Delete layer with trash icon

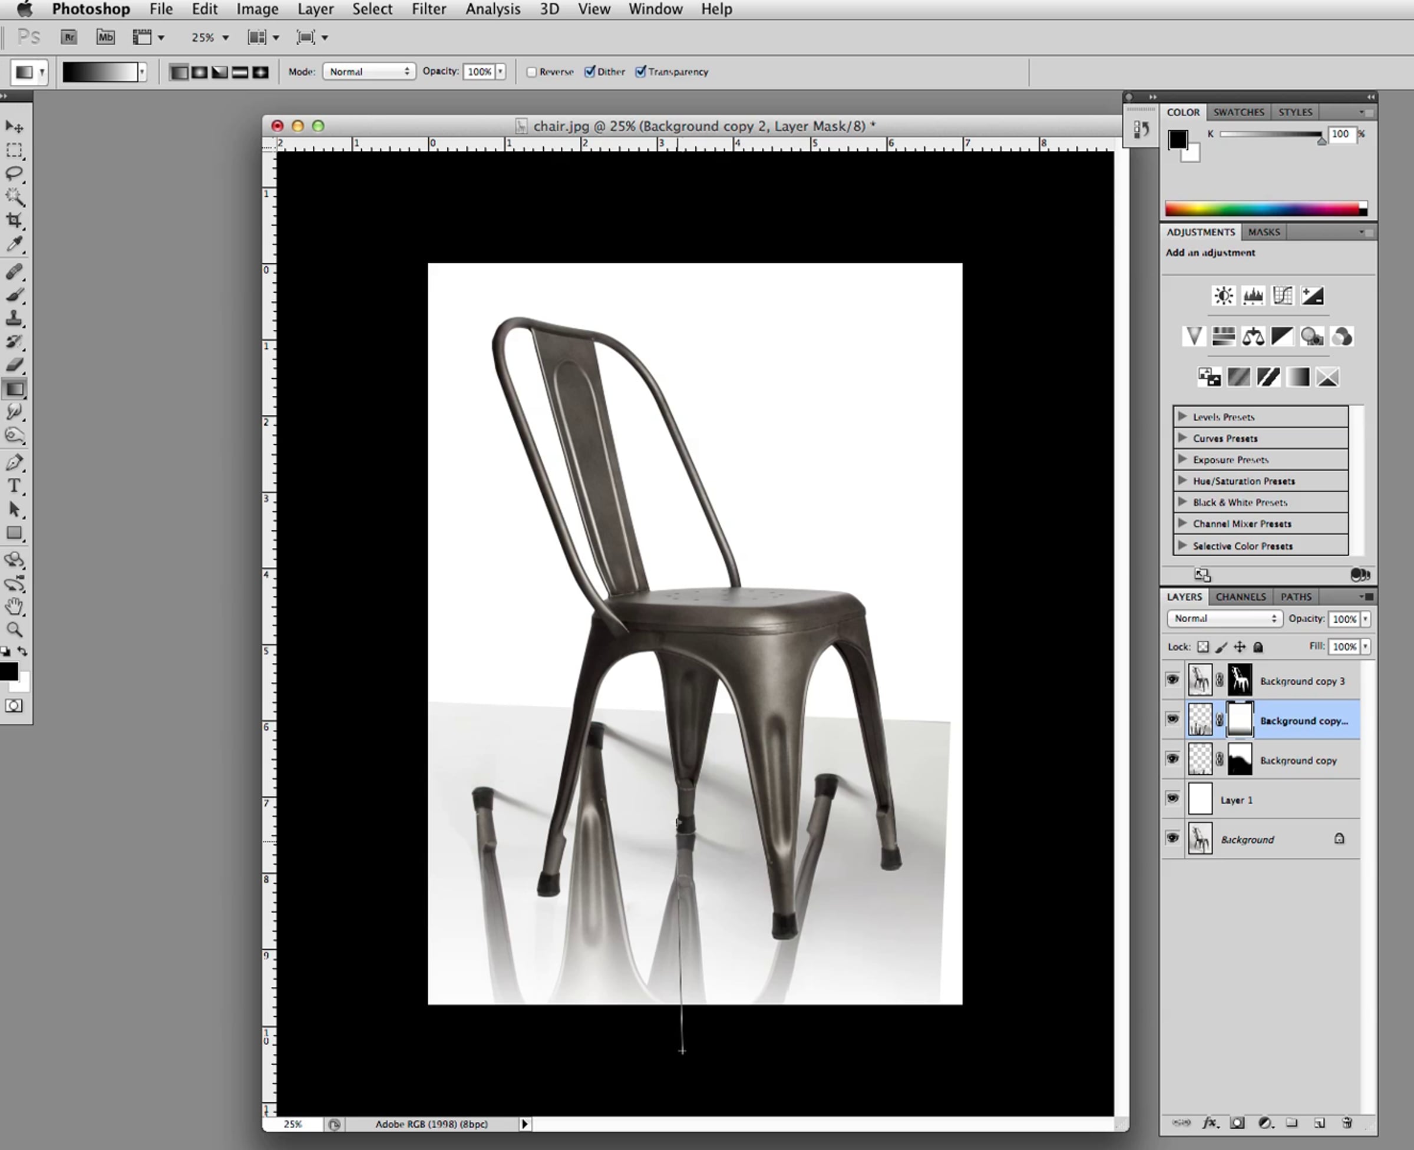coord(1346,1122)
